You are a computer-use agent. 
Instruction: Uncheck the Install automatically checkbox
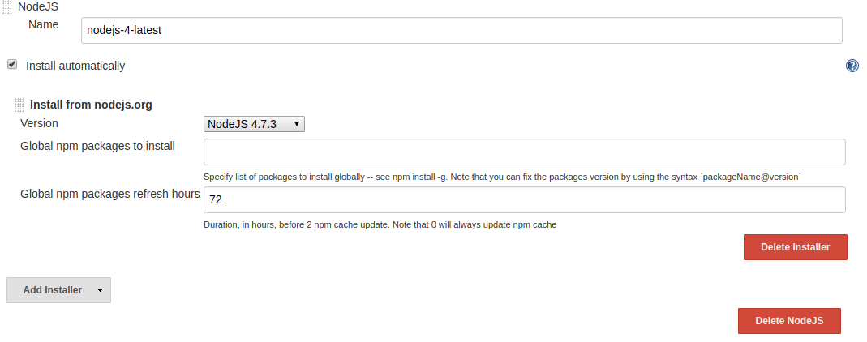point(12,64)
